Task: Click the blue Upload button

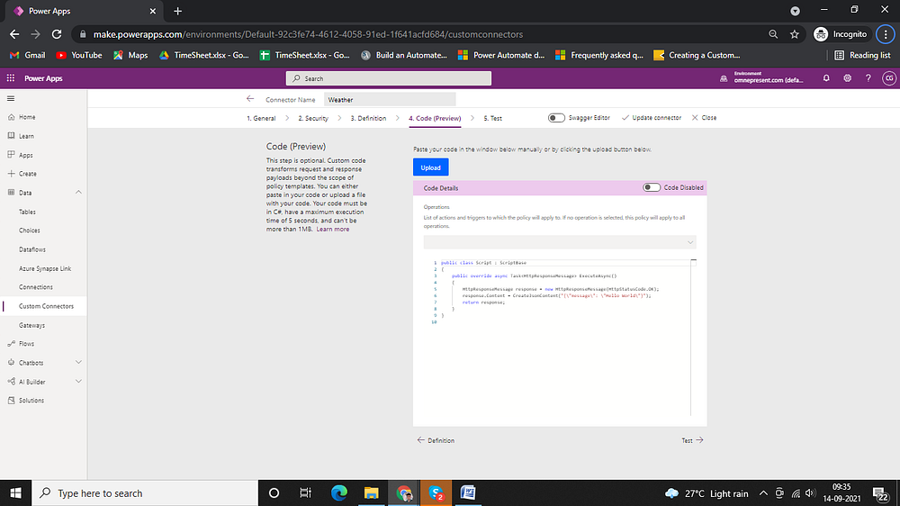Action: pos(430,167)
